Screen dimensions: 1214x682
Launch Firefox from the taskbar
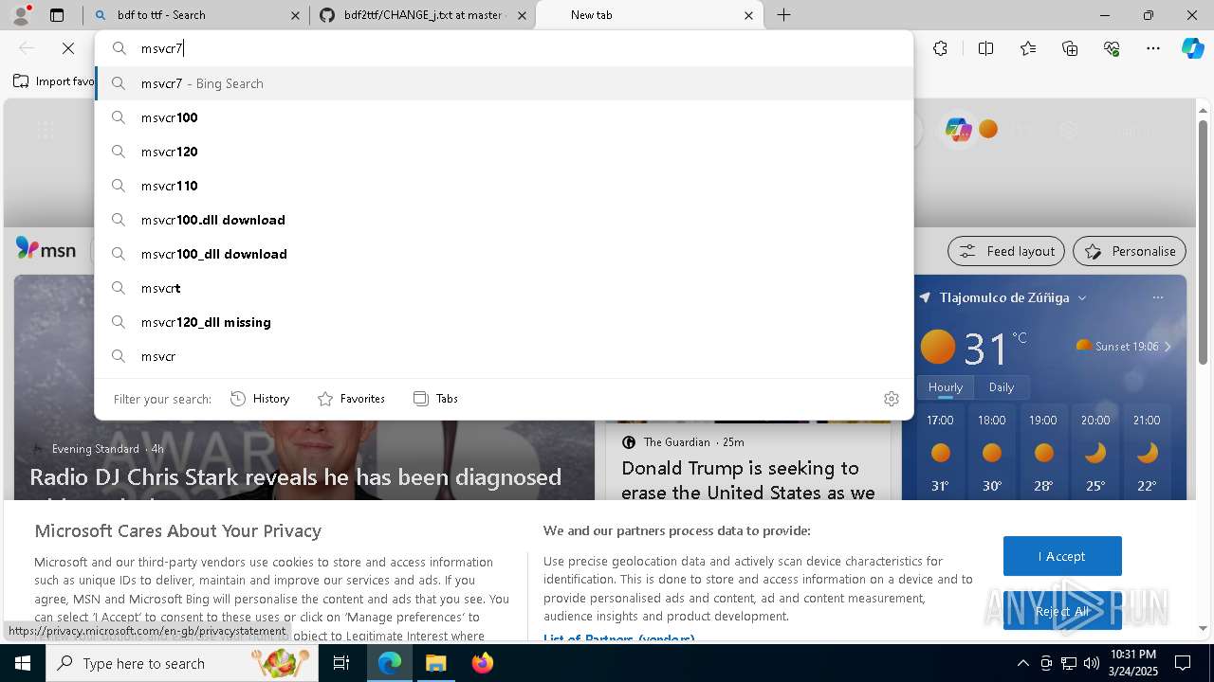pos(482,663)
